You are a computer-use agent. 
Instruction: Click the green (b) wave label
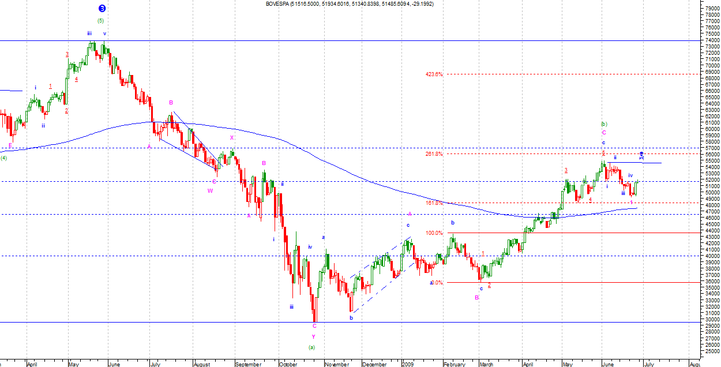click(604, 123)
